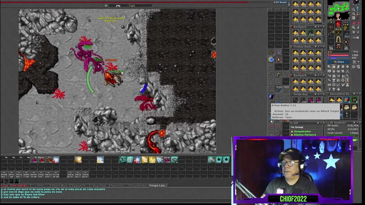Click the minimap view
This screenshot has height=205, width=365.
click(x=338, y=11)
